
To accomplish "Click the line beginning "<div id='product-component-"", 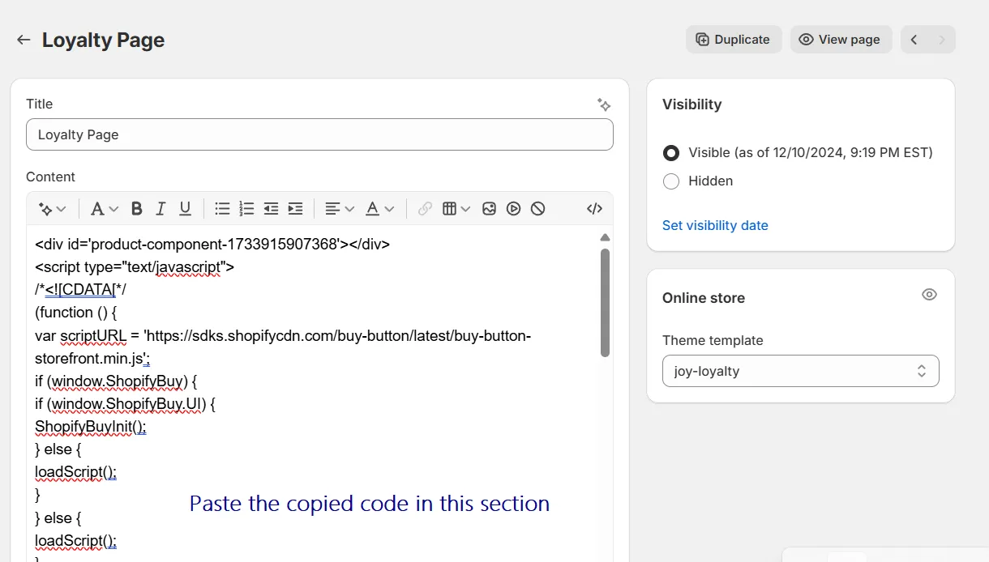I will [212, 244].
